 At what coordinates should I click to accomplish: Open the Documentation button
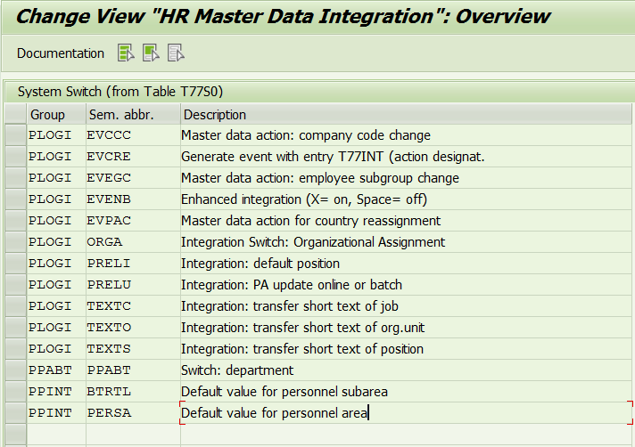[x=61, y=53]
